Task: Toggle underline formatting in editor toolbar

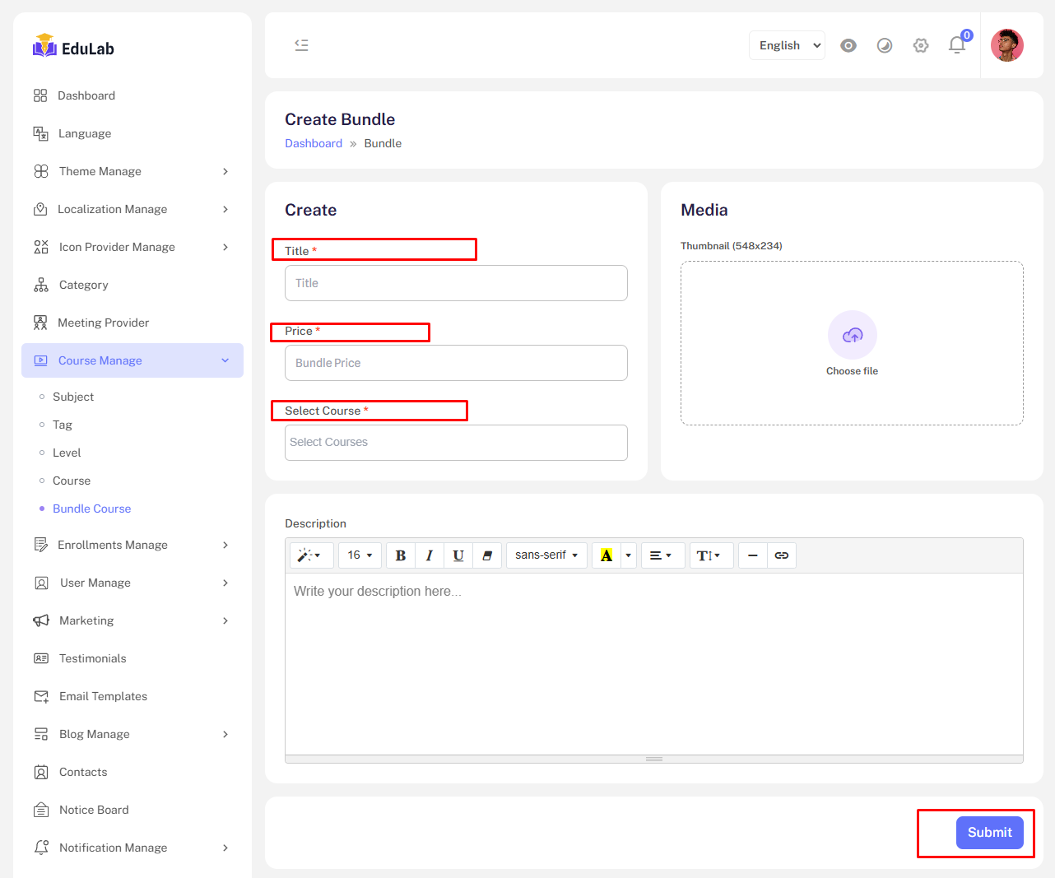Action: coord(458,555)
